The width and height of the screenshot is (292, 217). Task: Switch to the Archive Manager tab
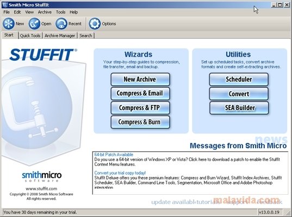[60, 35]
